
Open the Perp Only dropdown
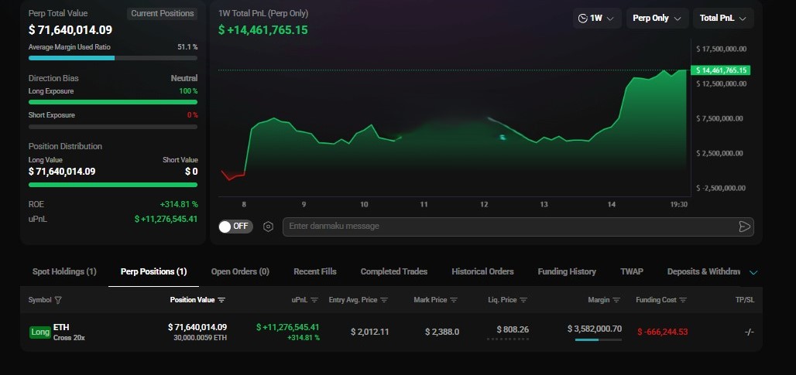657,18
